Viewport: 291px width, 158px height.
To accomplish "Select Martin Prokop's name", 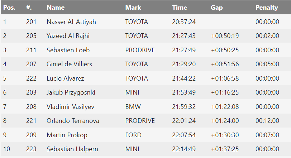I will pos(67,135).
